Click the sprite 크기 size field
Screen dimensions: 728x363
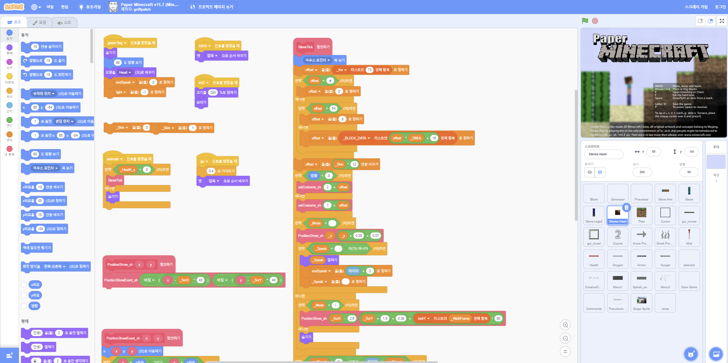coord(642,172)
